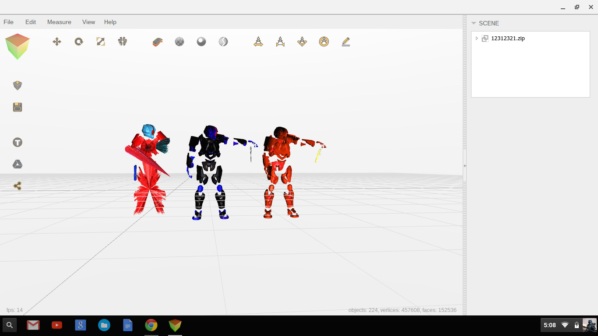Click the user avatar in system tray

click(x=589, y=325)
